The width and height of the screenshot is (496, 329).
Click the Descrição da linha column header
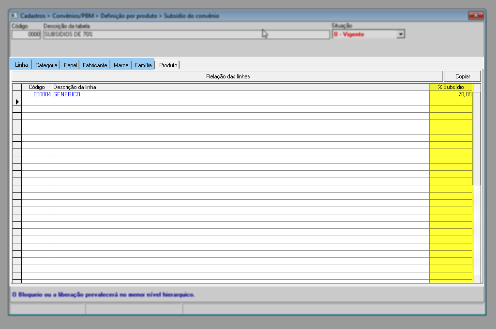[x=240, y=87]
